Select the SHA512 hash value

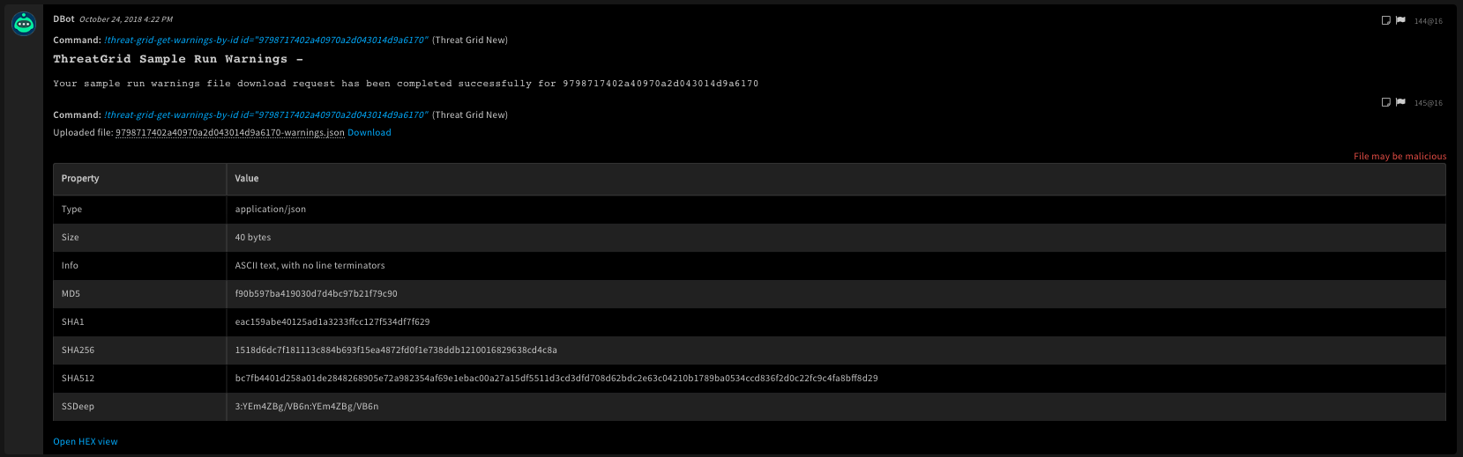(x=556, y=379)
